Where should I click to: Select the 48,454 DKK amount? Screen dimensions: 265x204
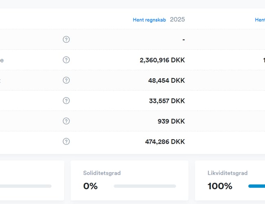click(x=166, y=80)
